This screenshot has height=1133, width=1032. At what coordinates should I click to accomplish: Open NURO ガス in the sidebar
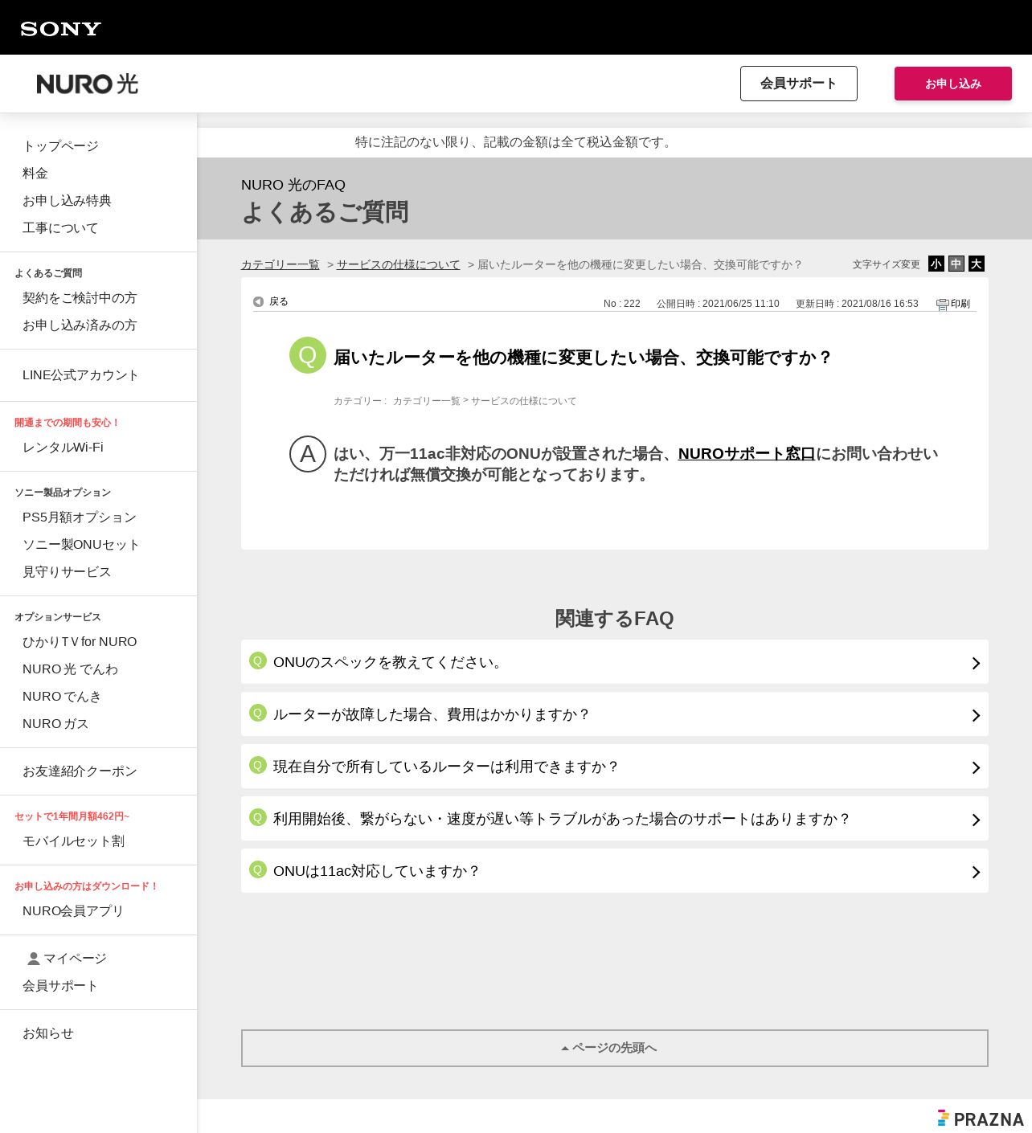pos(55,723)
